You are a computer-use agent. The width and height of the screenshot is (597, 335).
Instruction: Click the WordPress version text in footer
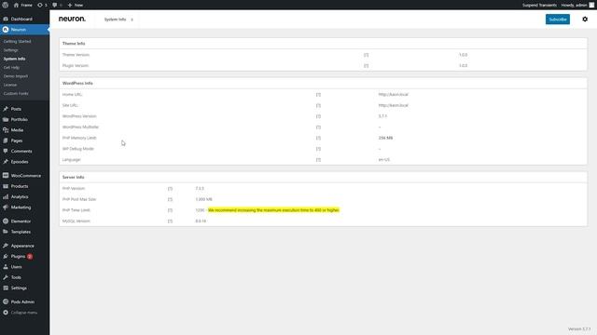coord(578,328)
